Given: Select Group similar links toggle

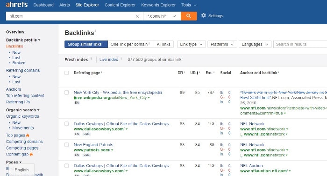Looking at the screenshot, I should tap(86, 44).
